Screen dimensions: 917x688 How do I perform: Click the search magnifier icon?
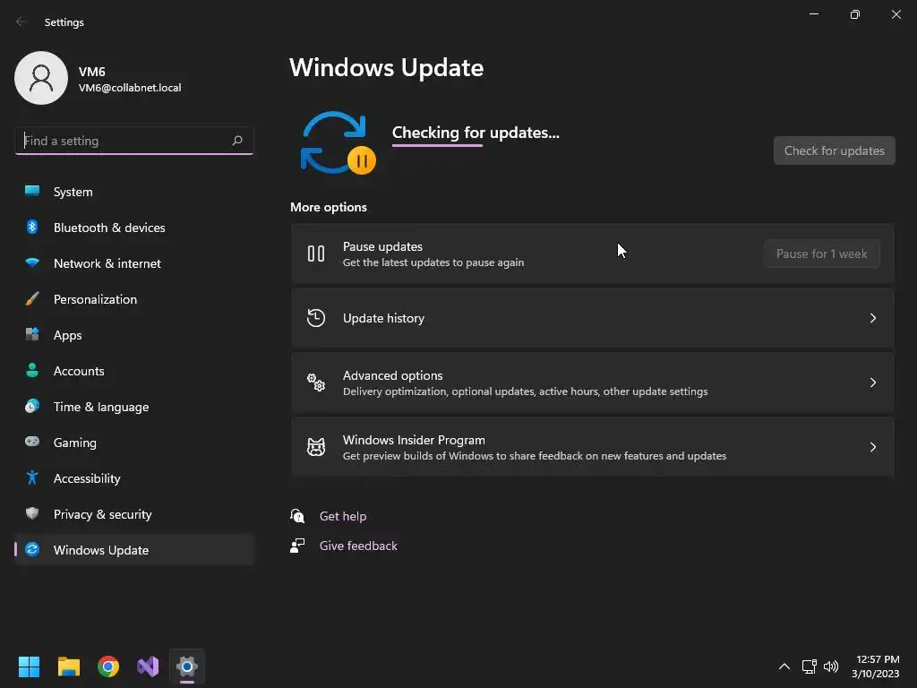pyautogui.click(x=236, y=141)
